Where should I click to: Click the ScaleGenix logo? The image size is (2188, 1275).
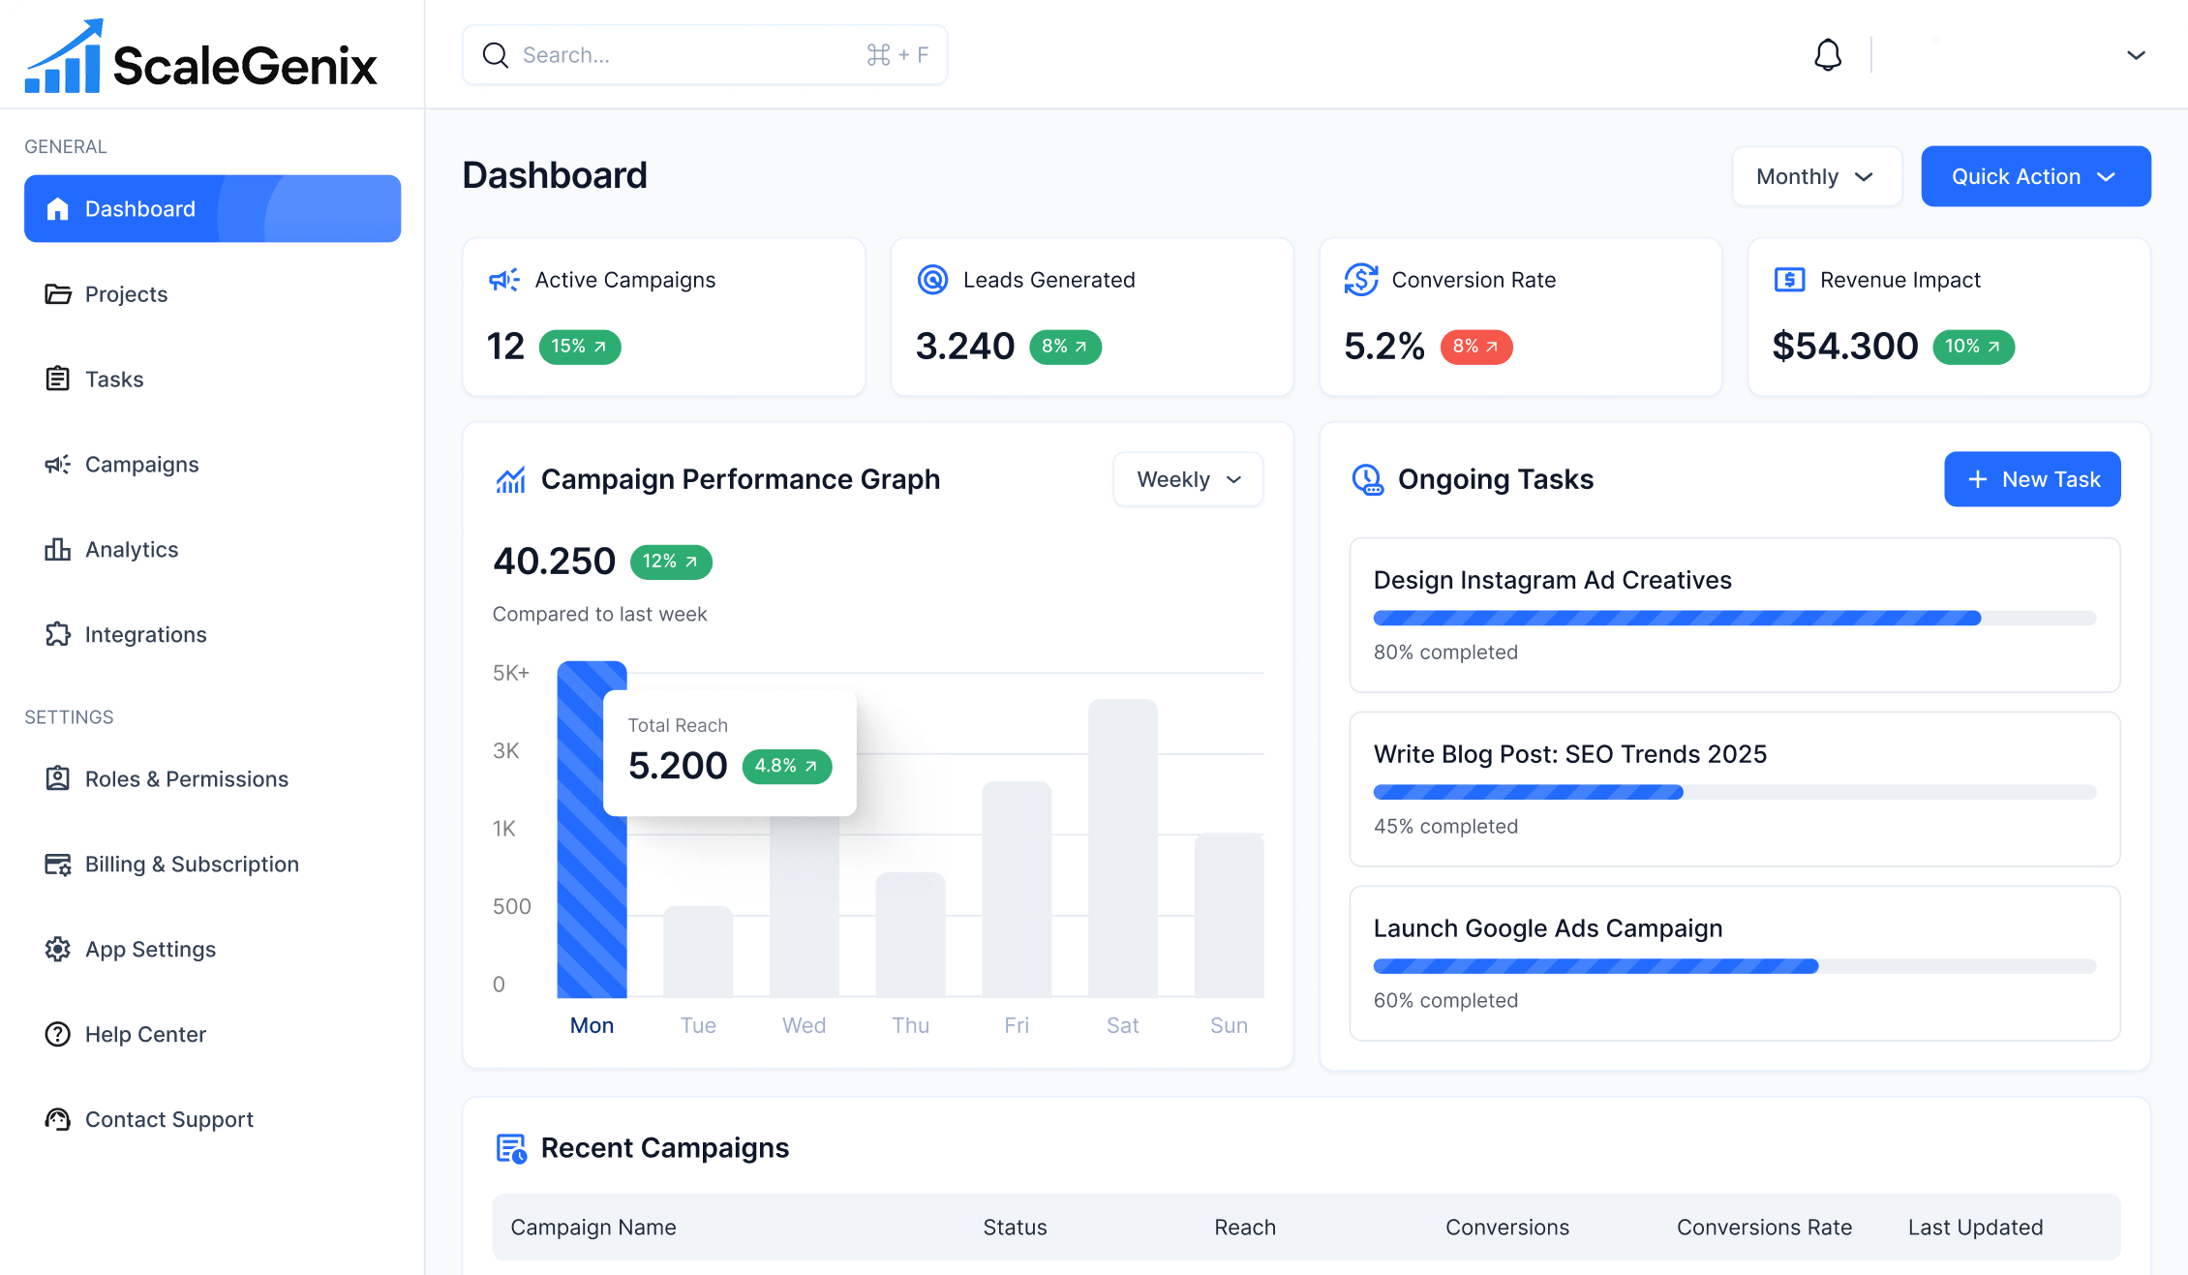coord(201,58)
